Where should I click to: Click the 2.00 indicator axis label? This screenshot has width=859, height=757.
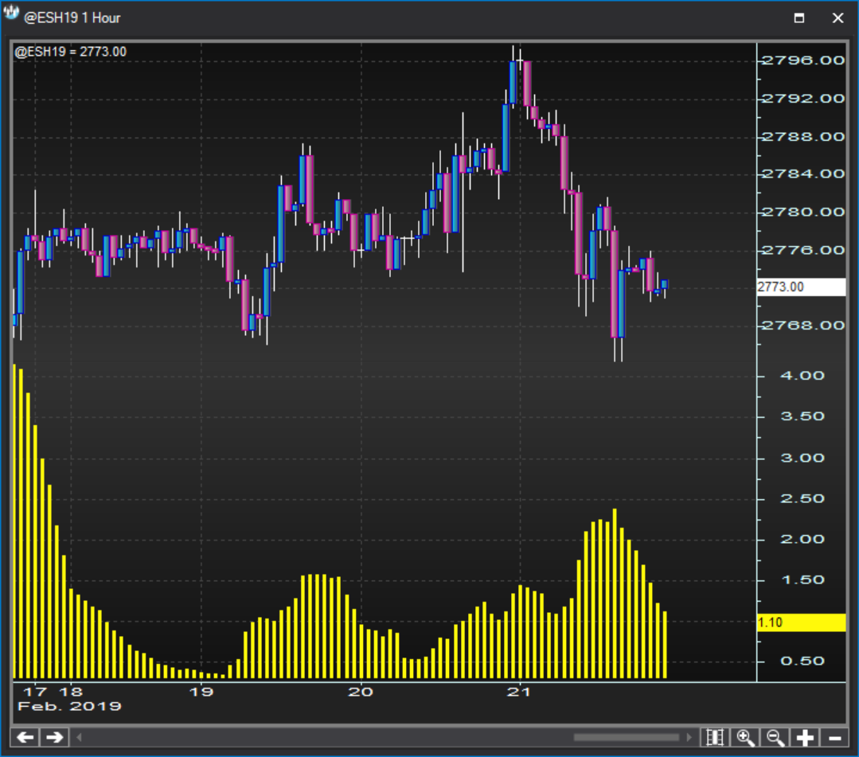(x=802, y=540)
